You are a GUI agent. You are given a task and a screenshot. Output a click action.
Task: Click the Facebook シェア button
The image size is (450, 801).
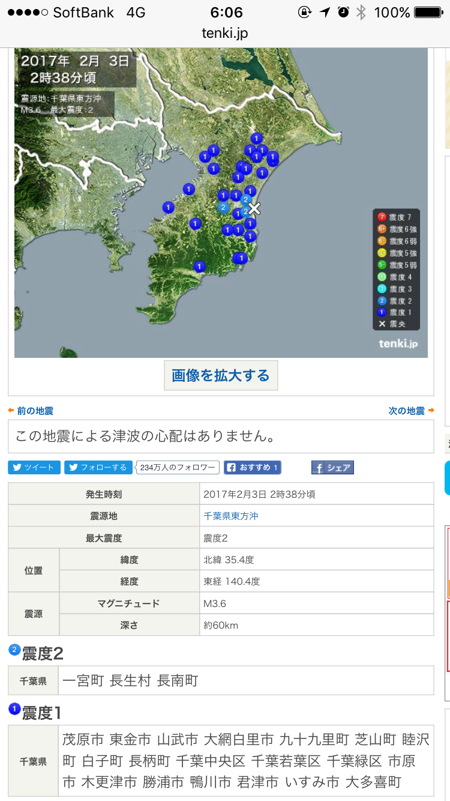[x=332, y=468]
